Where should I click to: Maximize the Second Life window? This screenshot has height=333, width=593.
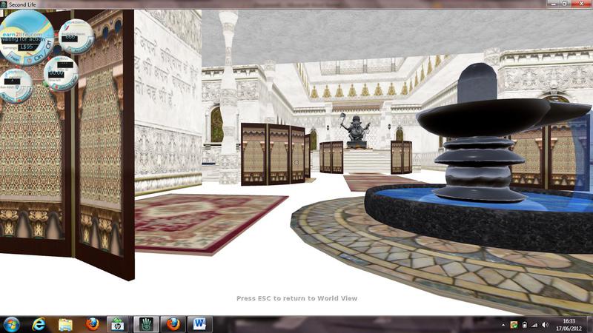pyautogui.click(x=564, y=4)
